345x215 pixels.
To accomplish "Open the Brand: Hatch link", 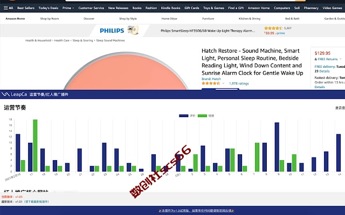I will pyautogui.click(x=211, y=79).
